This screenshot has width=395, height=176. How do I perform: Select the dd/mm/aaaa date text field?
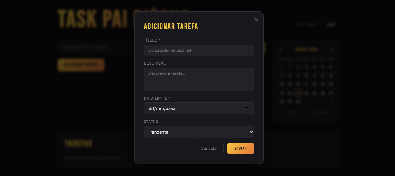(199, 108)
